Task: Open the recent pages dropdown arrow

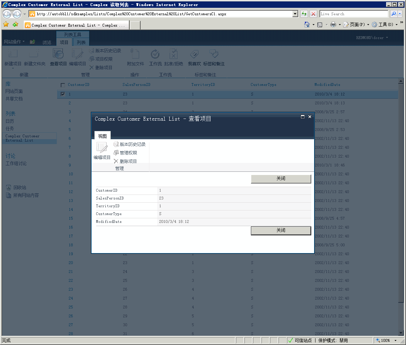Action: [x=24, y=14]
